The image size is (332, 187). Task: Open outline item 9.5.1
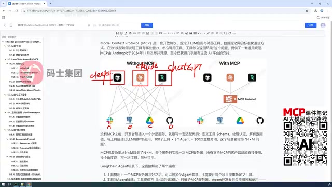pos(21,135)
